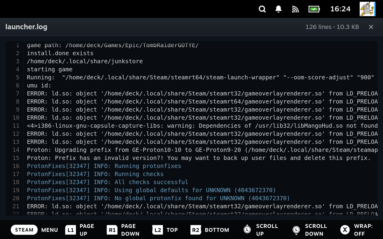Click line number 14
This screenshot has width=383, height=239.
point(16,150)
